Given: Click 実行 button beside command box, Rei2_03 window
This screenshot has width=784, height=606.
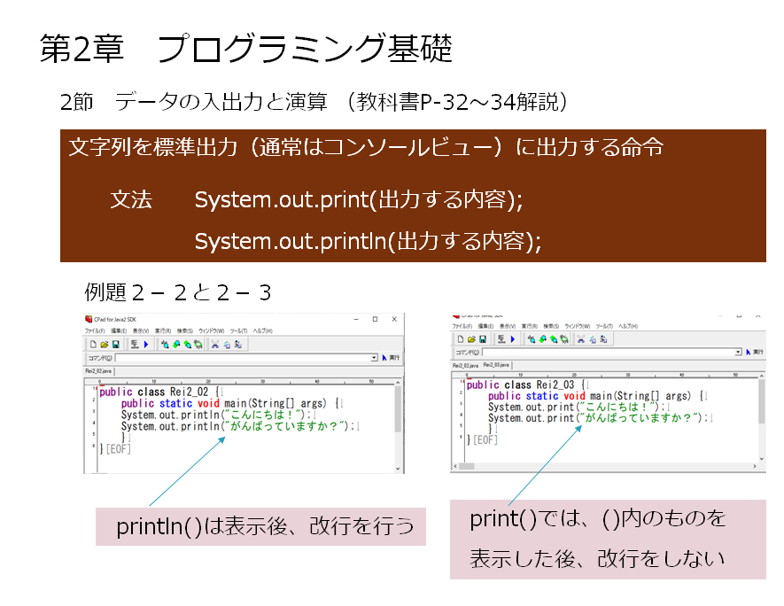Looking at the screenshot, I should (x=755, y=352).
